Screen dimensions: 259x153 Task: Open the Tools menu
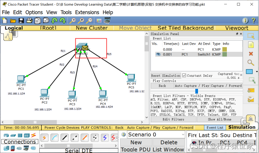[66, 12]
